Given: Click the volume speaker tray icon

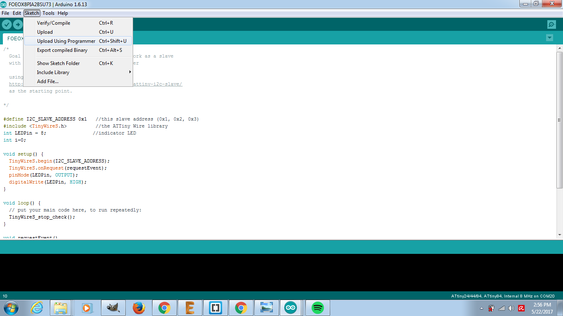Looking at the screenshot, I should 511,308.
